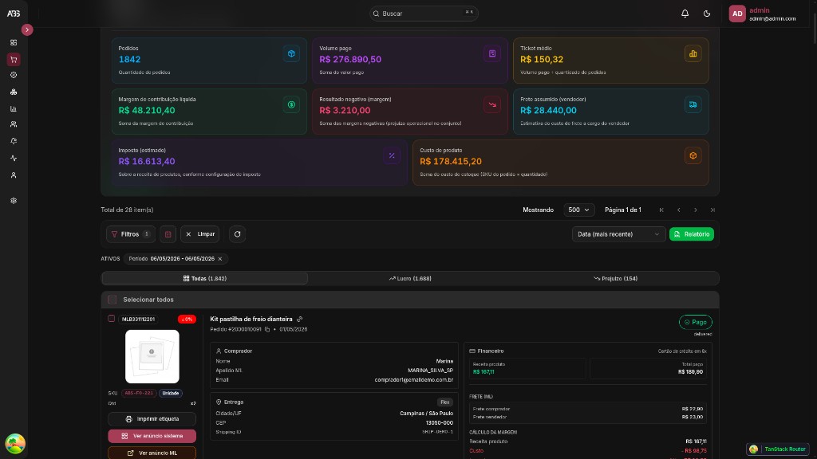Open the Data (mais recente) sort dropdown
The height and width of the screenshot is (459, 817).
[x=618, y=234]
